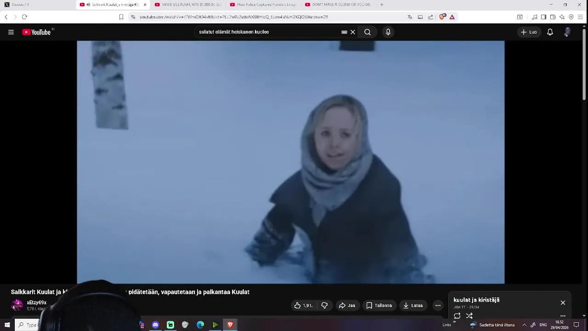Open Brave browser taskbar icon
This screenshot has width=588, height=331.
[230, 325]
